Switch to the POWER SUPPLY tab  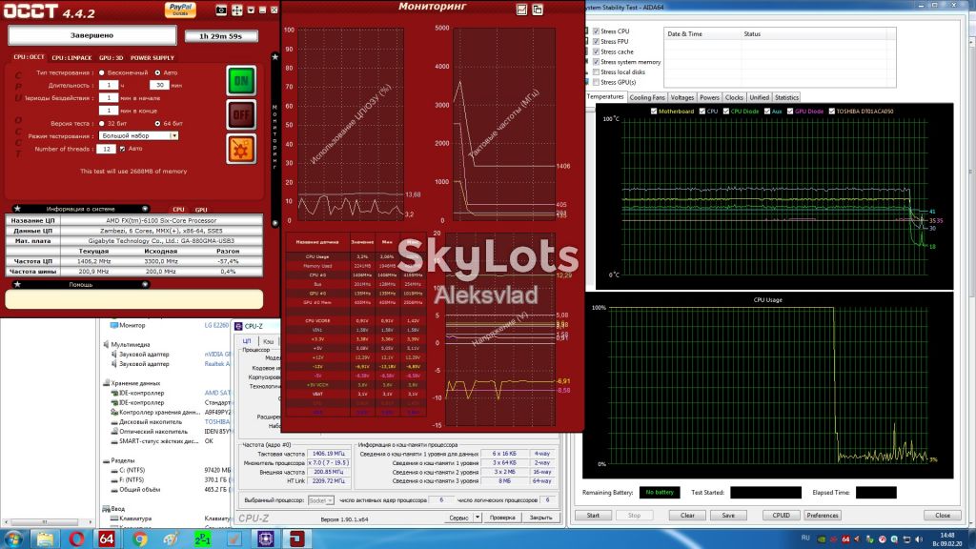point(152,58)
